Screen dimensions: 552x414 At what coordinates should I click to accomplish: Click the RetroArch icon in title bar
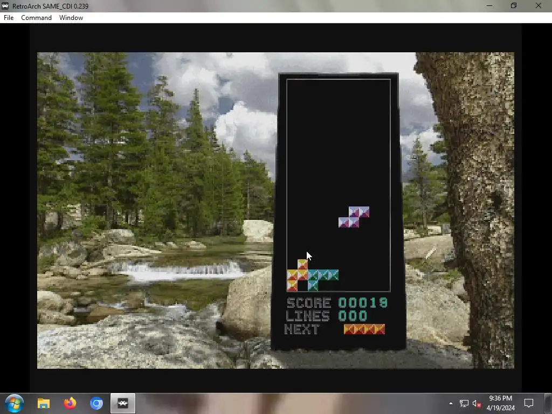(5, 6)
